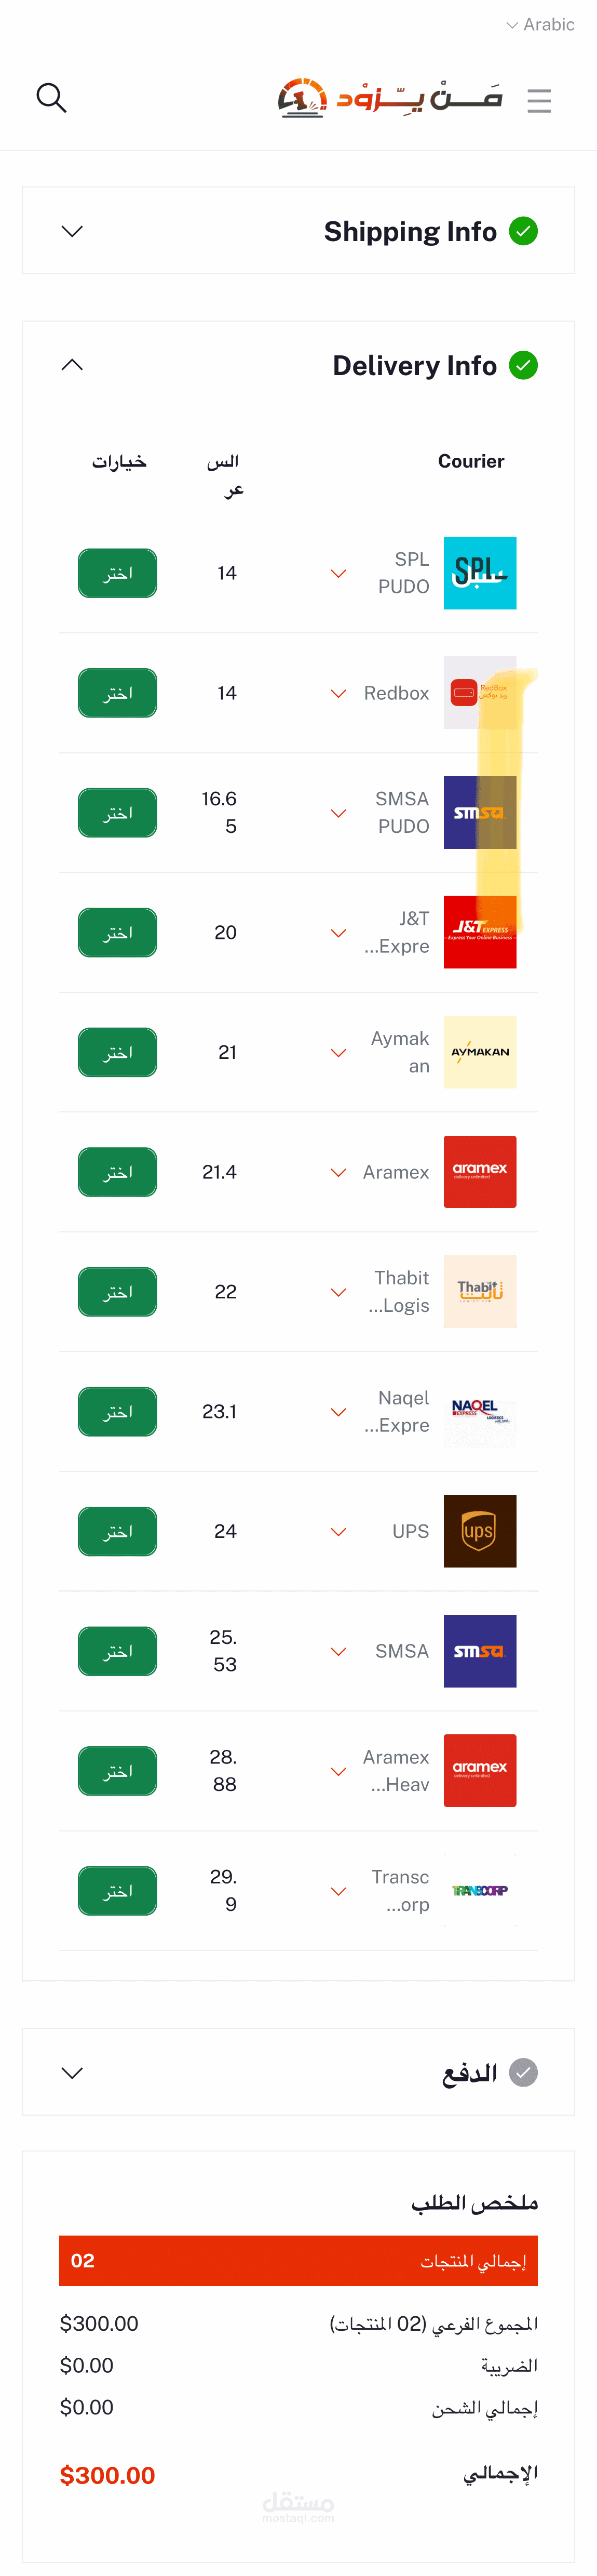
Task: Click the Transcorp courier logo
Action: pyautogui.click(x=480, y=1891)
